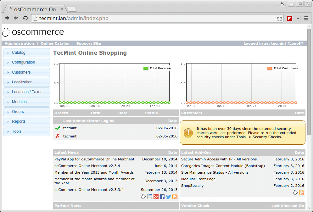Open the Online Catalog header link
This screenshot has height=212, width=313.
(55, 43)
